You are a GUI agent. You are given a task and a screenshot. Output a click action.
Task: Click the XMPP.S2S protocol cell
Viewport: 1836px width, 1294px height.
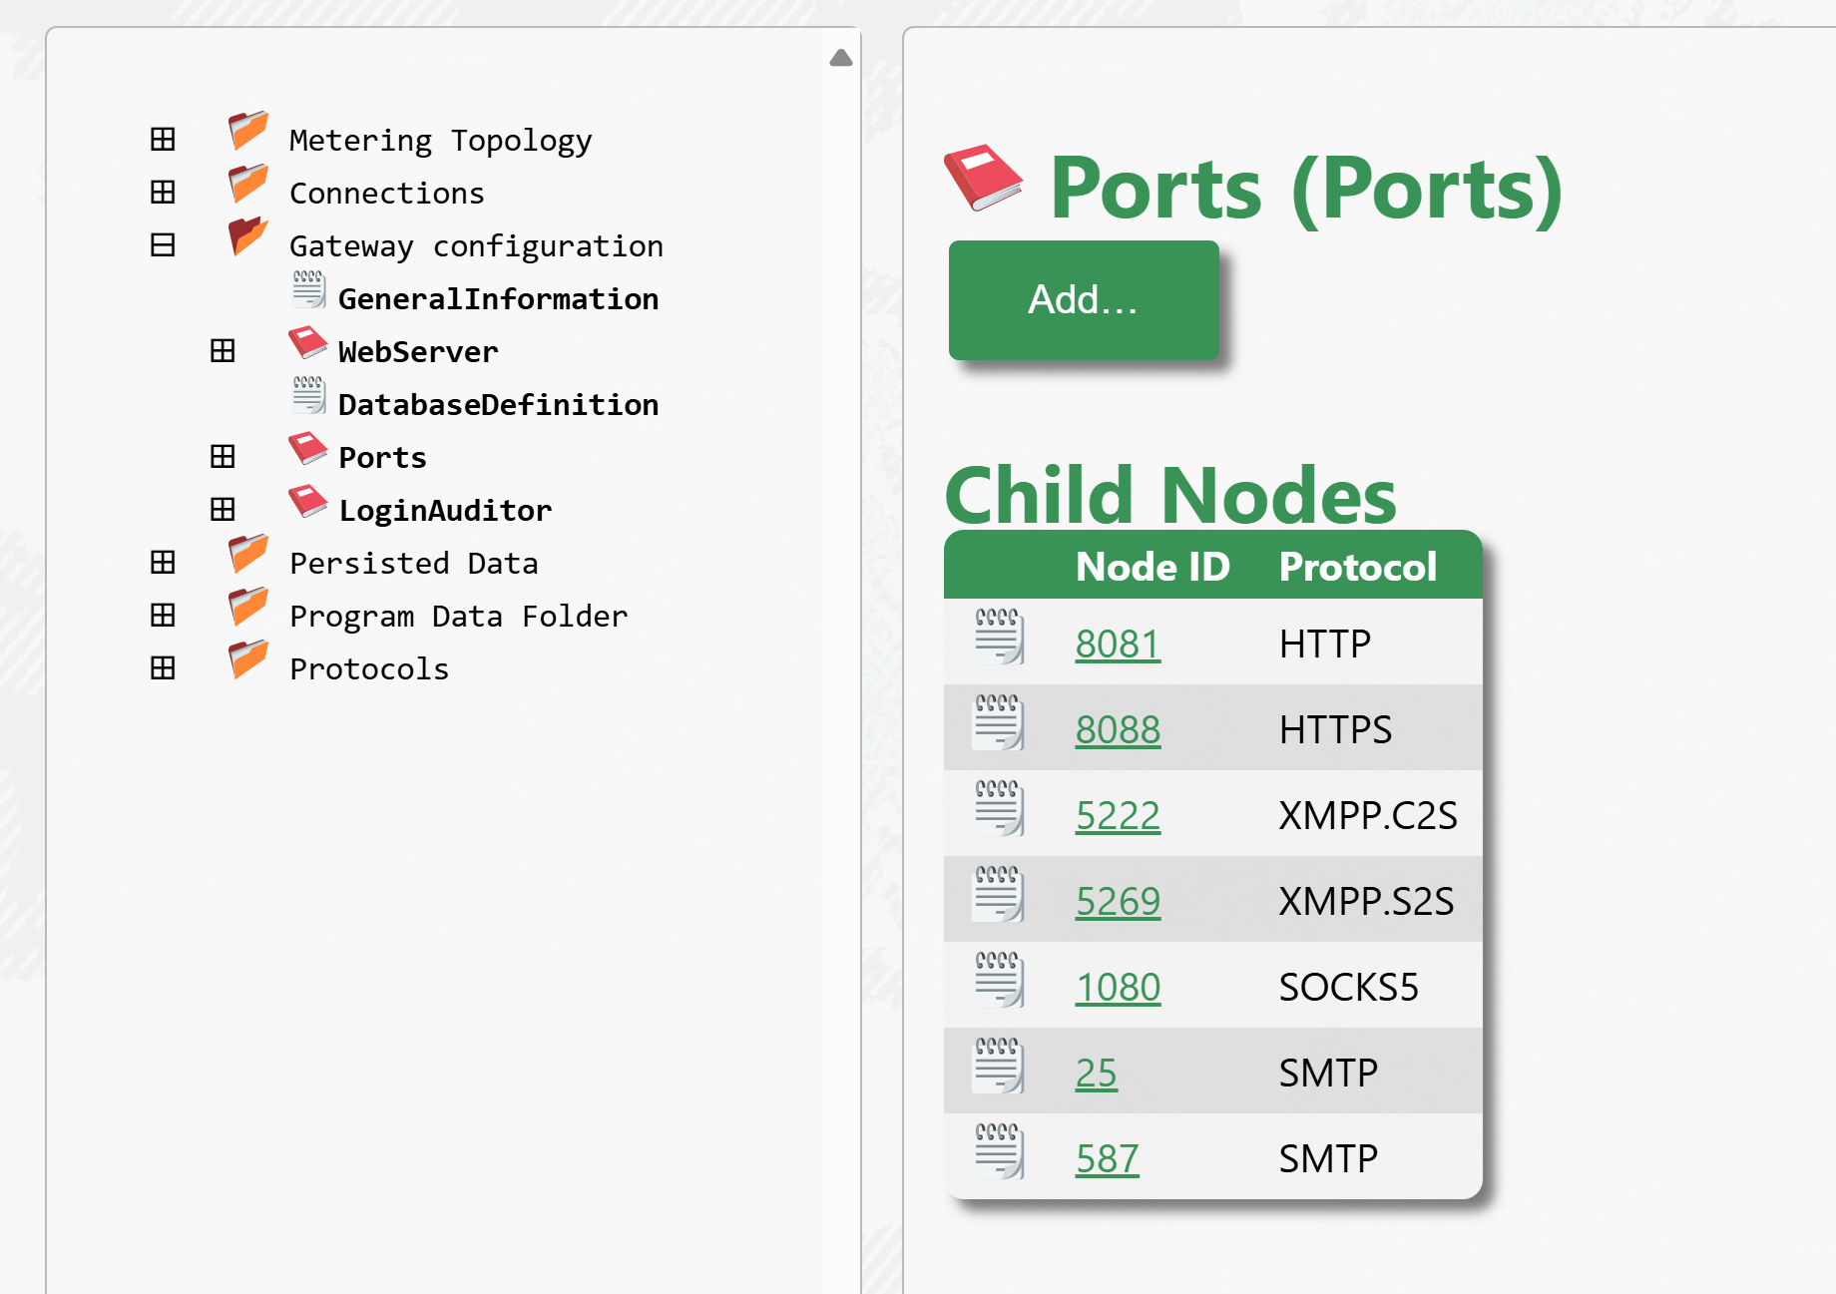pos(1366,902)
